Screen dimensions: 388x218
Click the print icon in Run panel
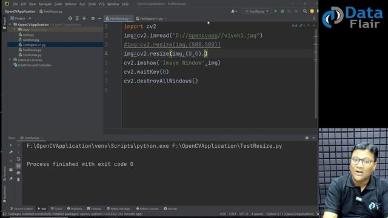[x=18, y=173]
